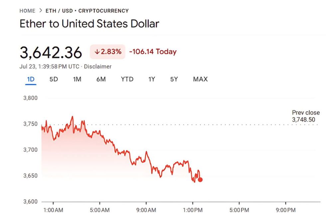Click the red price marker dot on chart
Viewport: 326px width, 217px height.
(x=200, y=179)
